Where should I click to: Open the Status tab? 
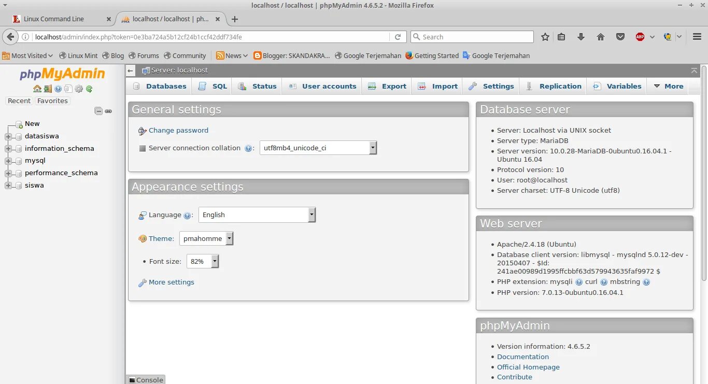click(258, 86)
